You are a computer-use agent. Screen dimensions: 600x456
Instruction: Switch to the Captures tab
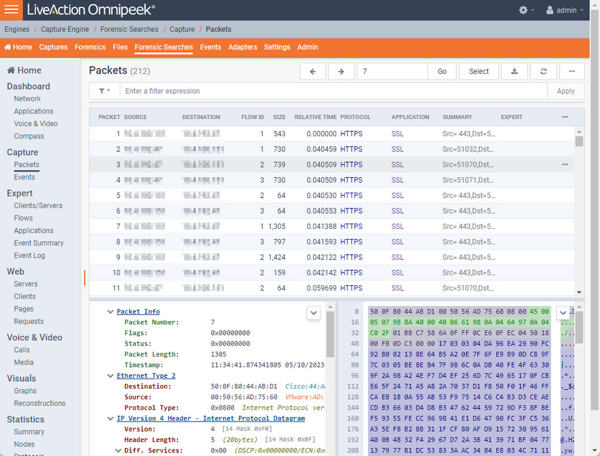click(54, 47)
